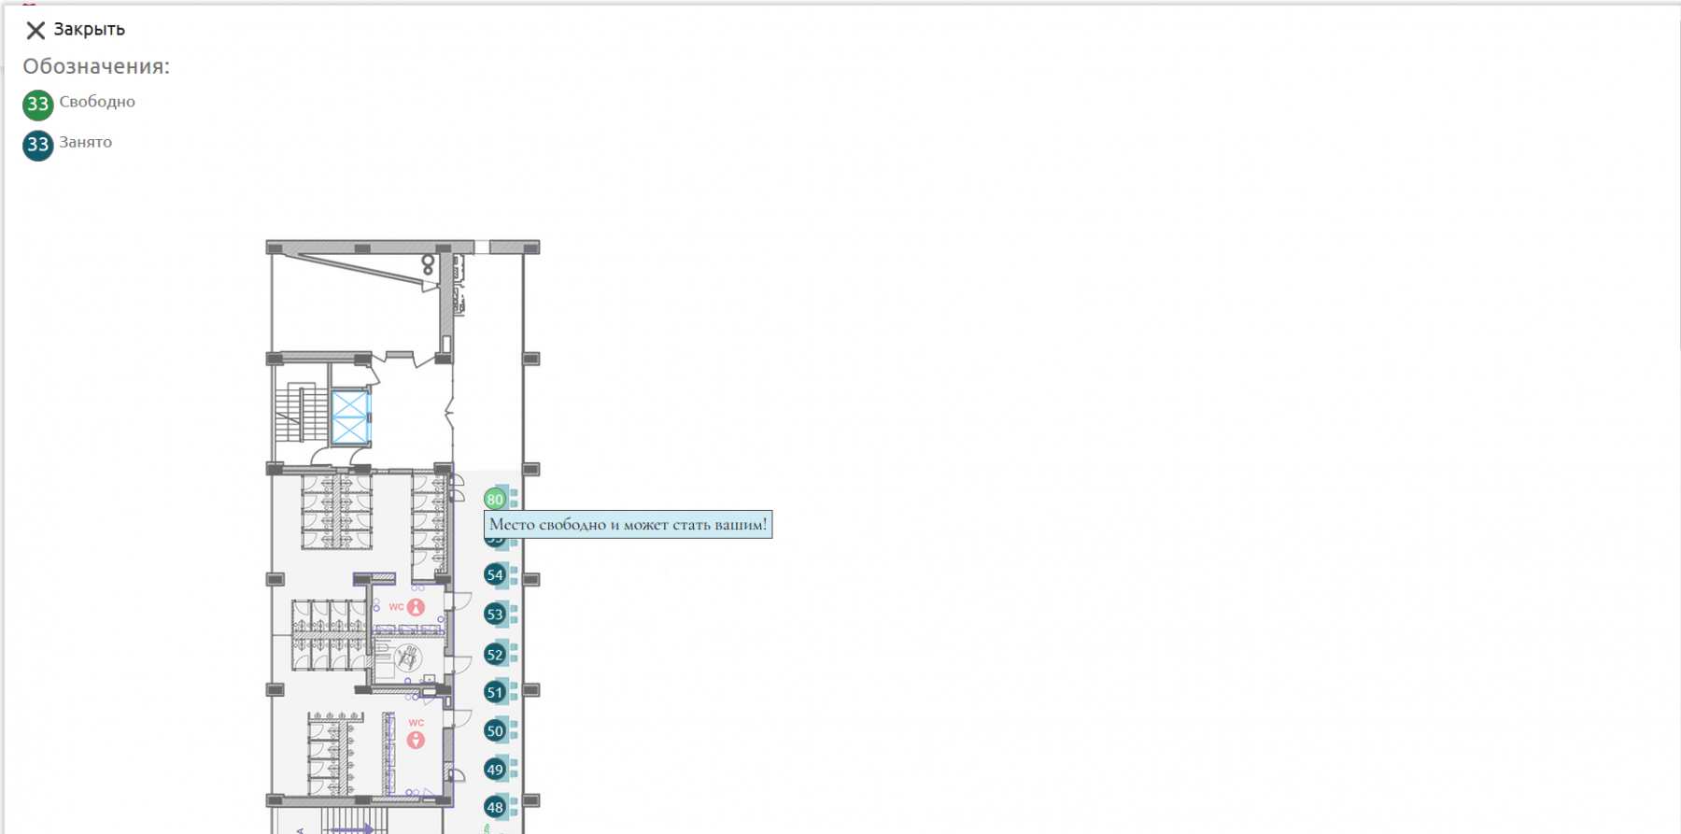Click the men's WC icon on plan
The width and height of the screenshot is (1681, 834).
pos(416,740)
